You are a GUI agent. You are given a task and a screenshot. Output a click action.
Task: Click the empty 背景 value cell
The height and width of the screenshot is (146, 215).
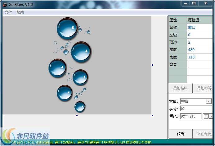(x=200, y=64)
